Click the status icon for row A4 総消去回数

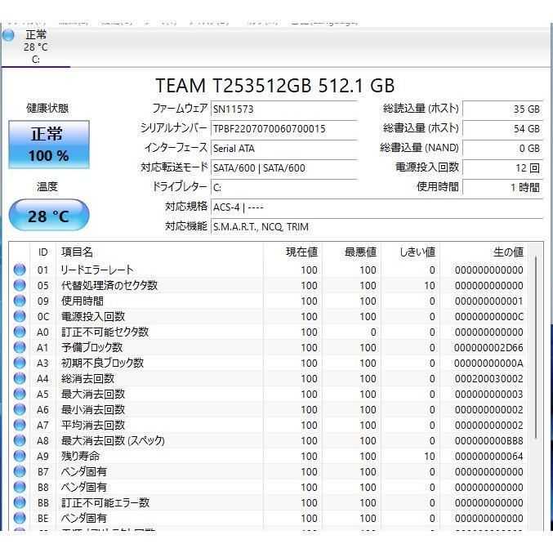tap(20, 378)
